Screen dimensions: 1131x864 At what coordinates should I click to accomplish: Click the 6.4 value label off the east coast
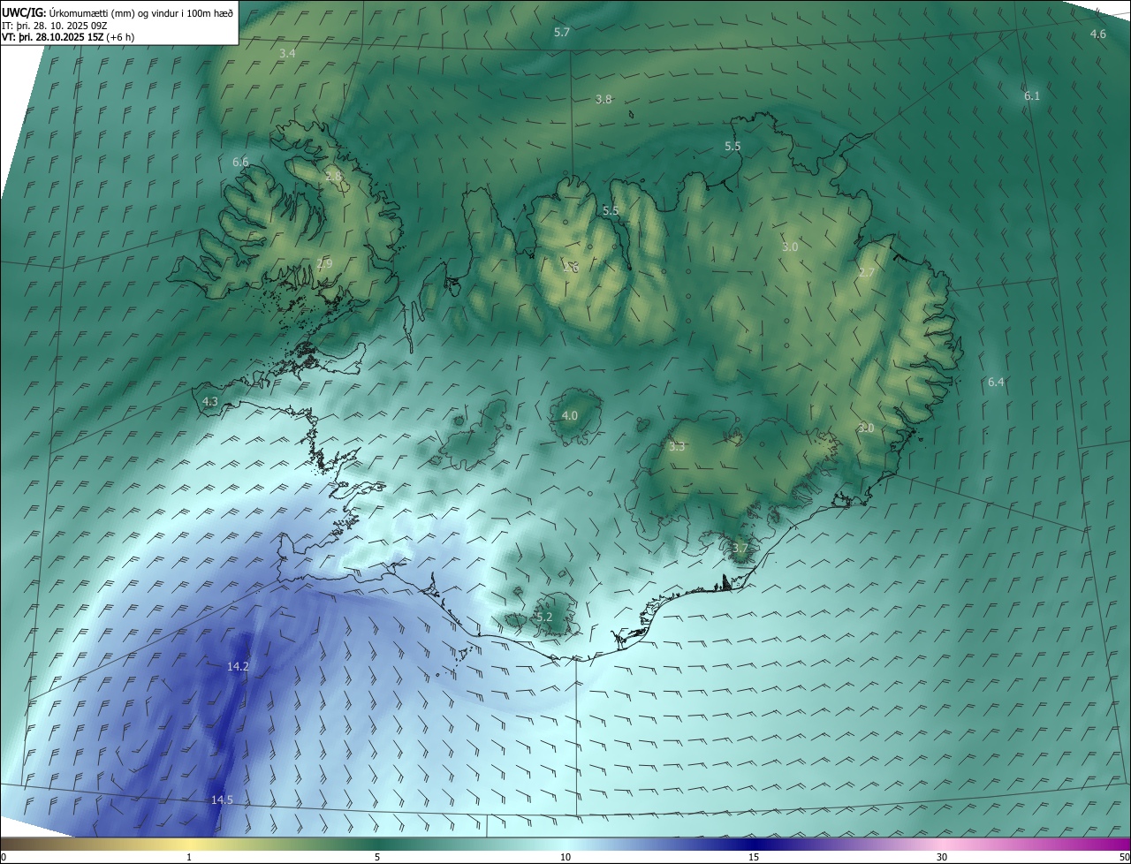coord(996,382)
